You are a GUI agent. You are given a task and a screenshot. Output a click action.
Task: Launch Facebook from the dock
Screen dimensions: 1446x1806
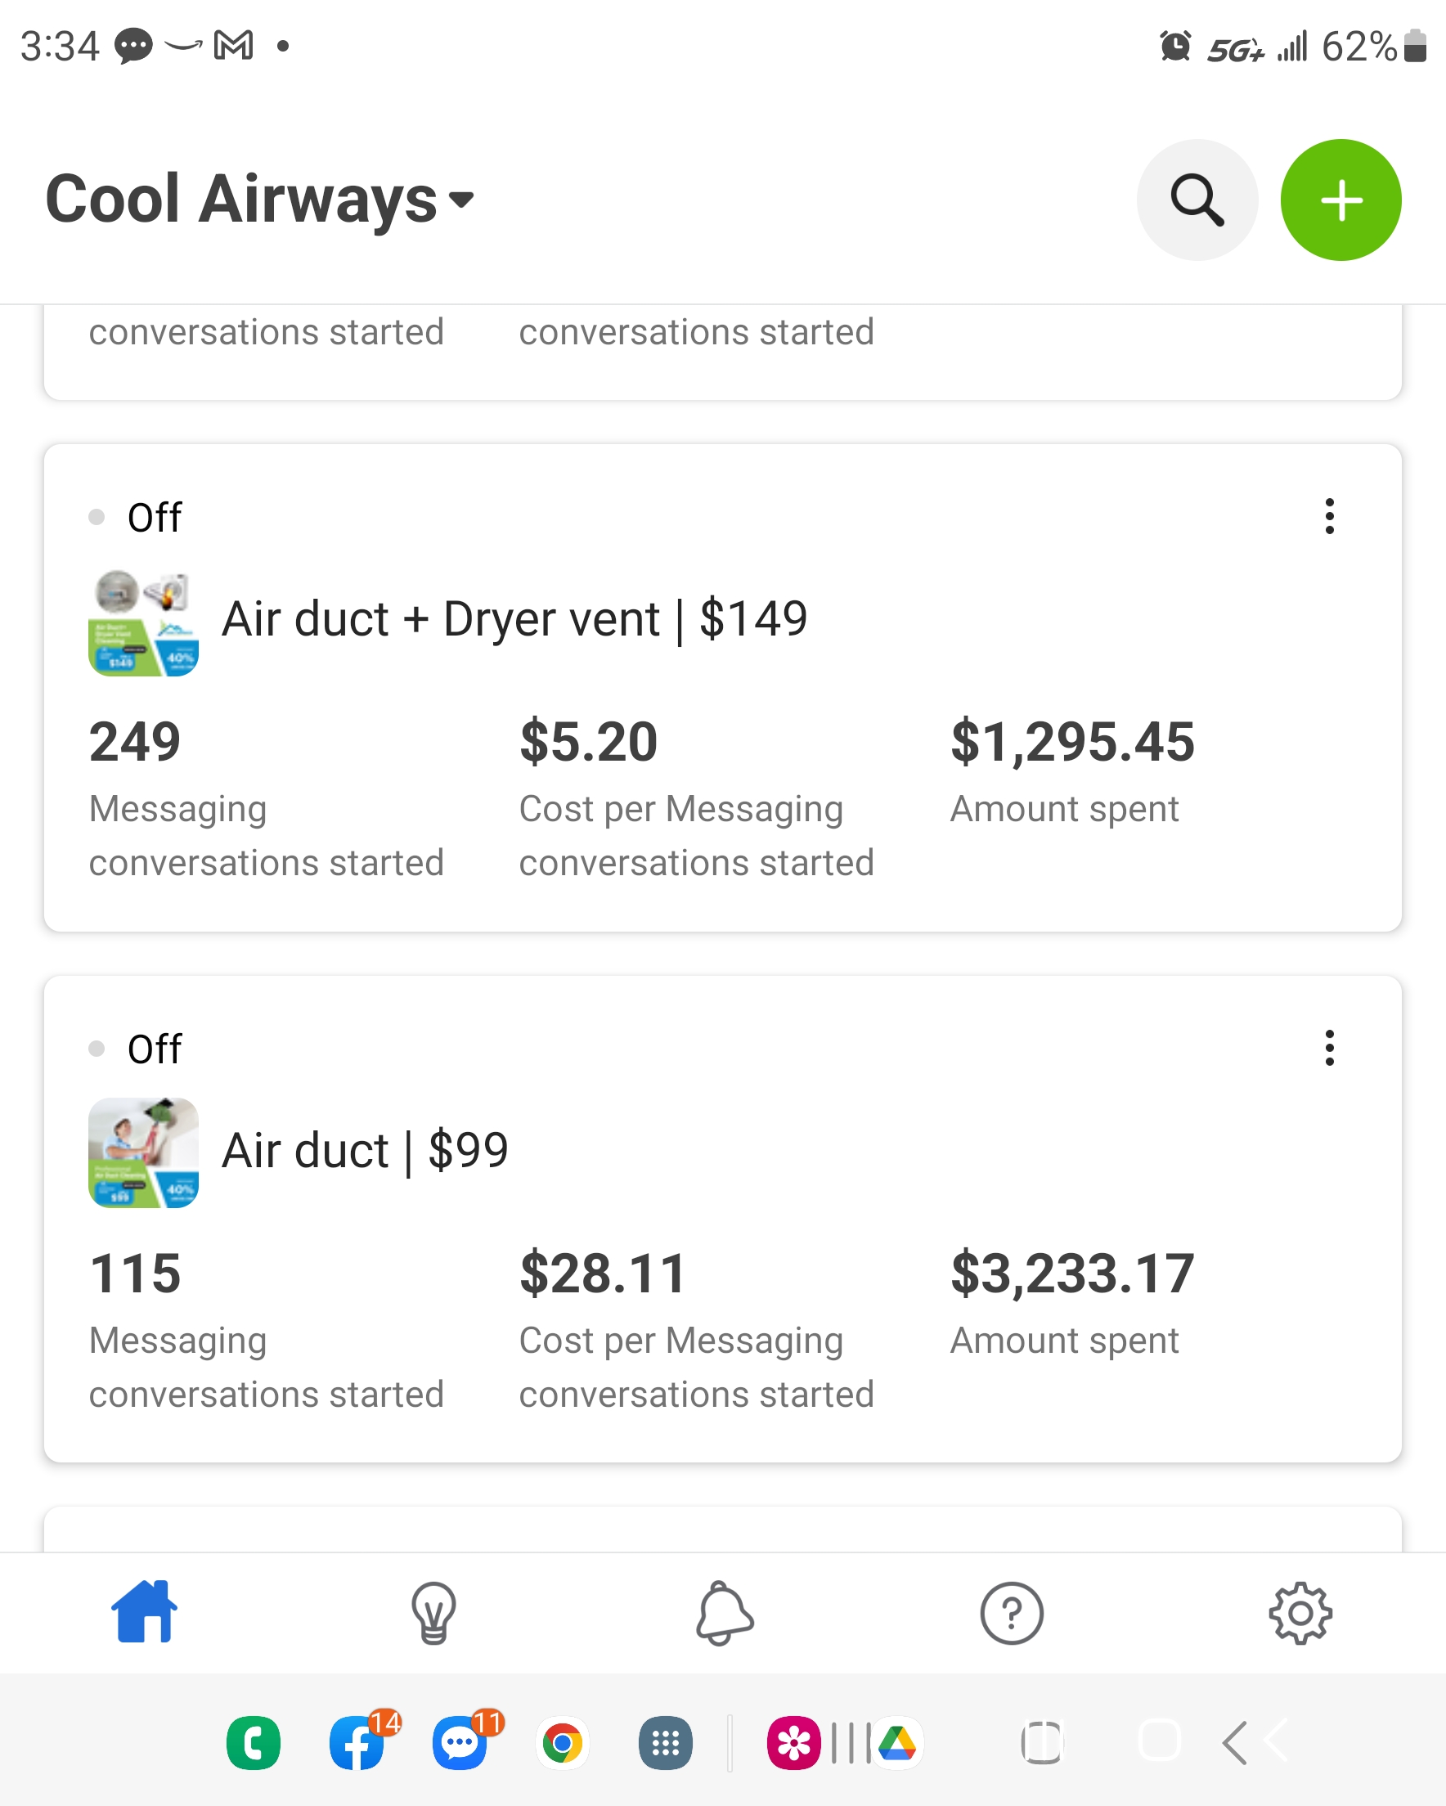(x=357, y=1743)
